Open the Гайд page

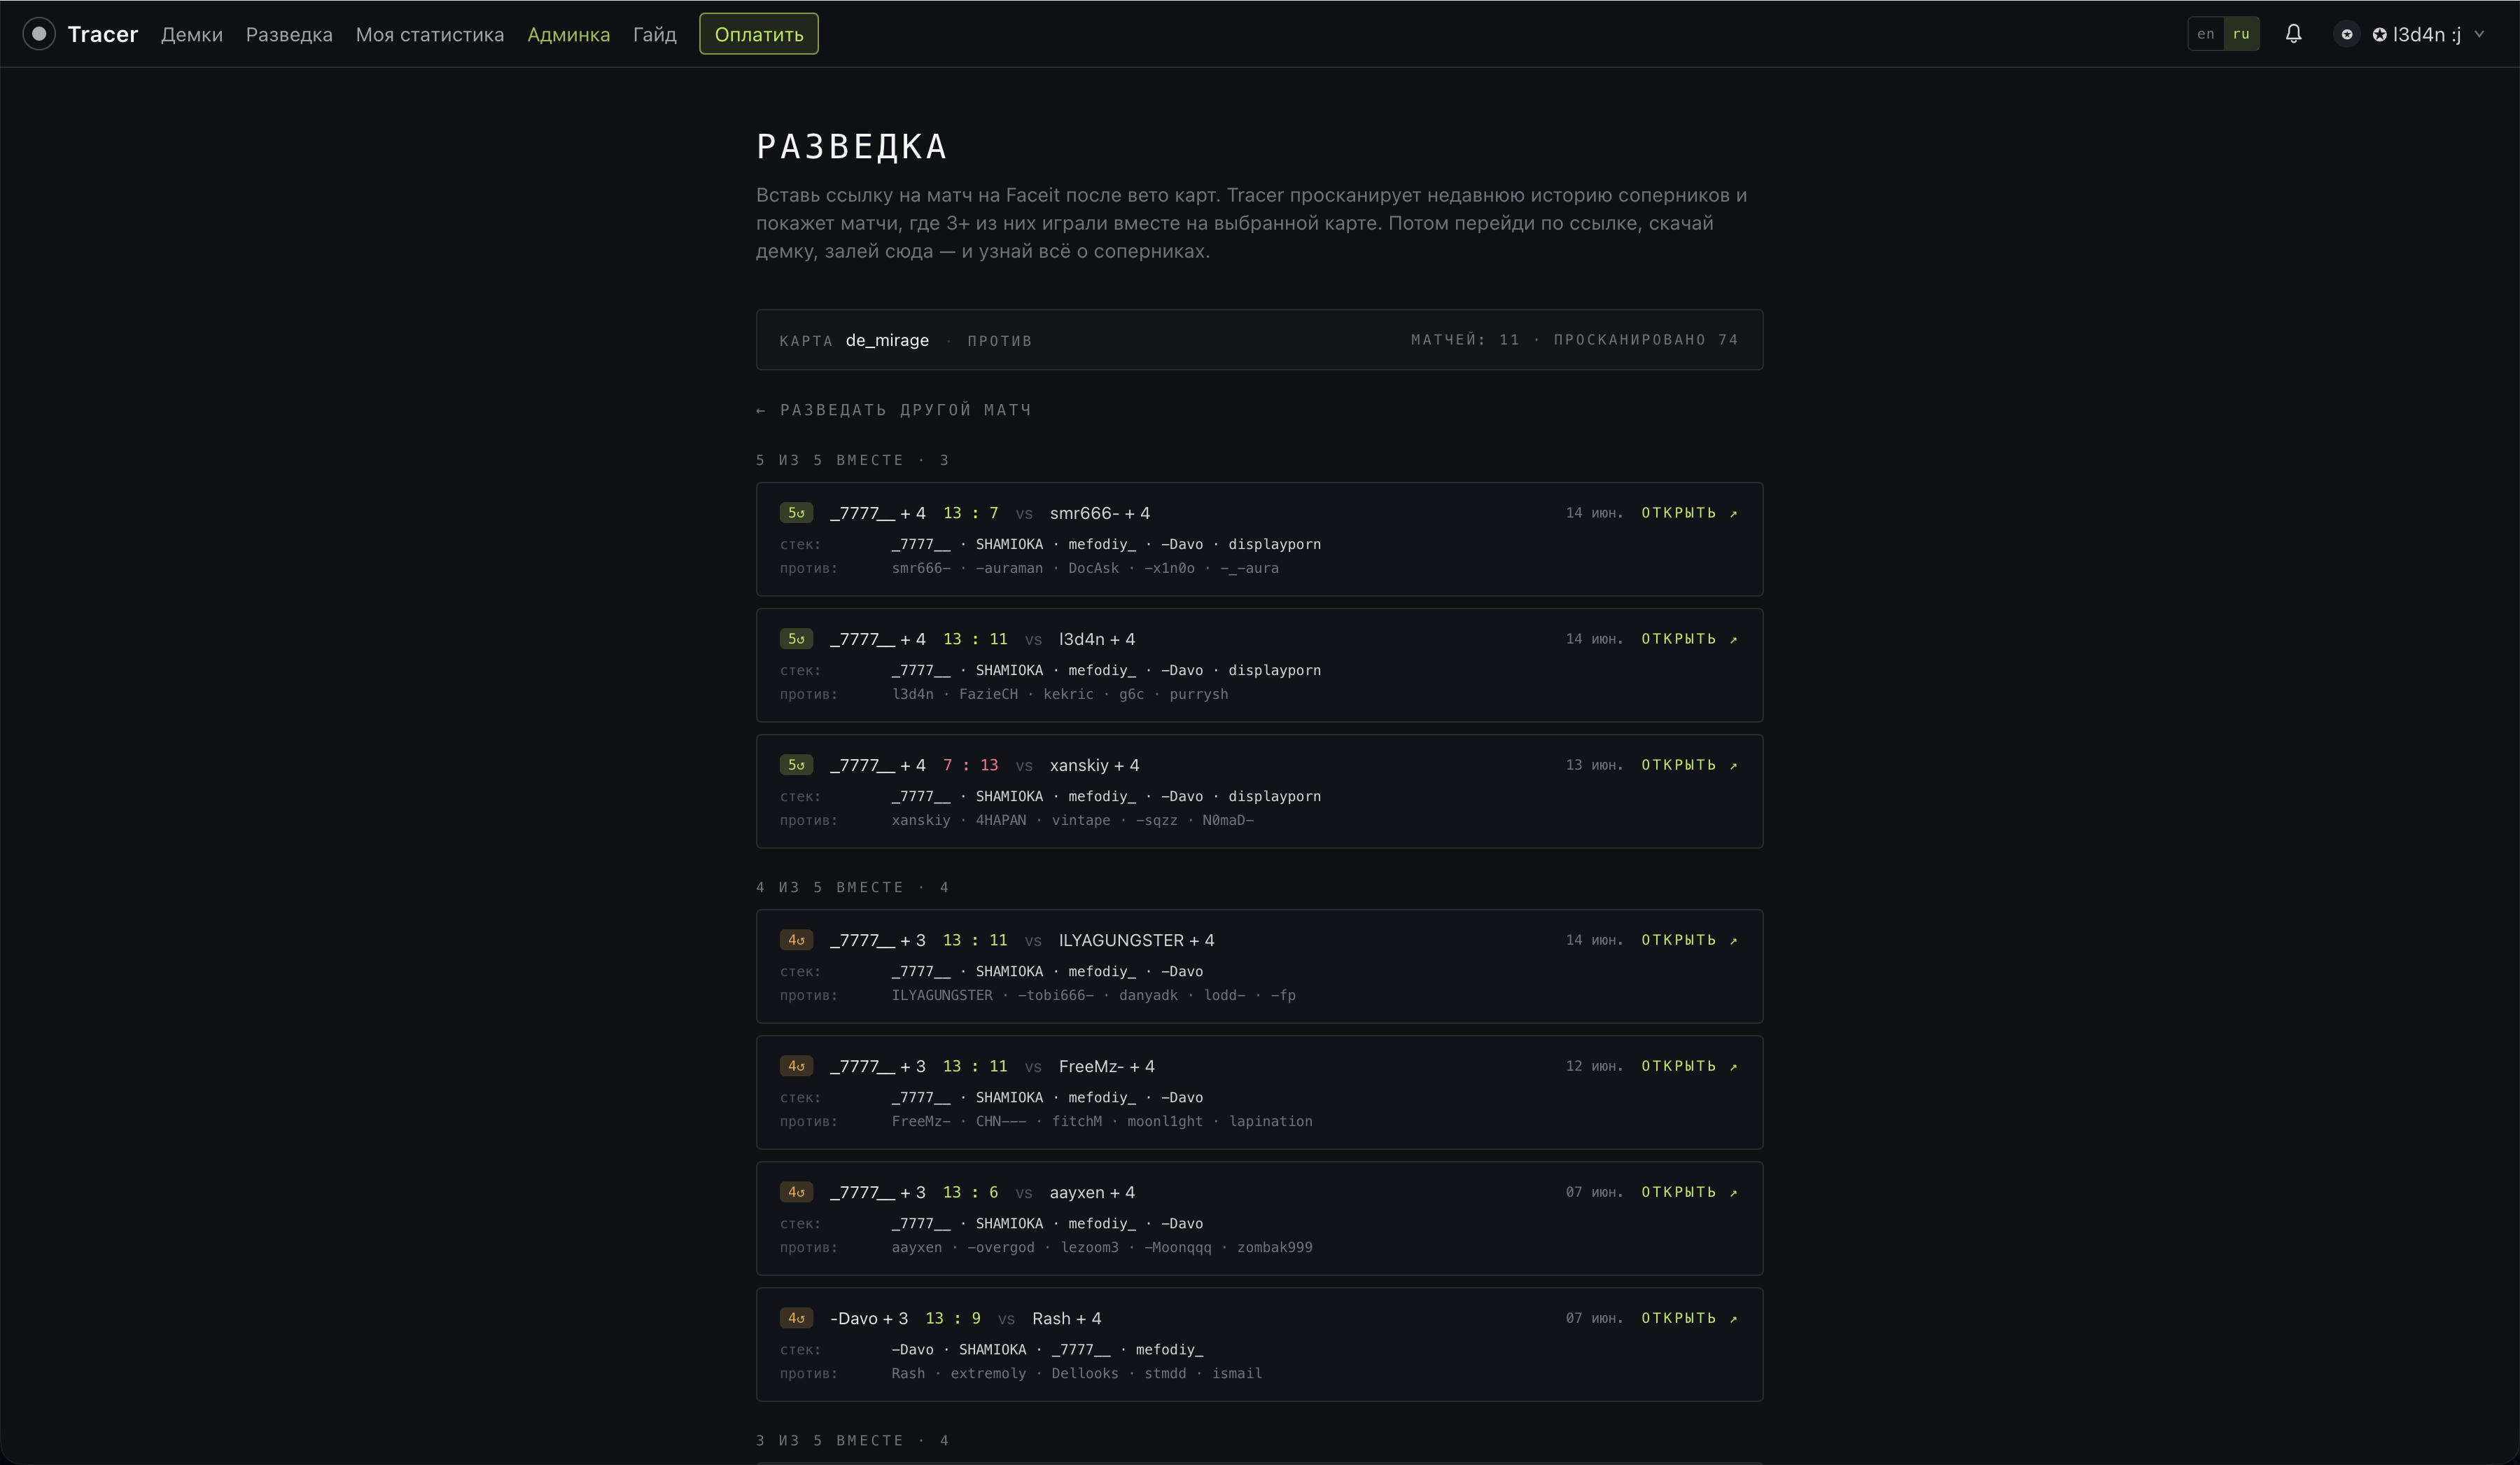[x=655, y=34]
